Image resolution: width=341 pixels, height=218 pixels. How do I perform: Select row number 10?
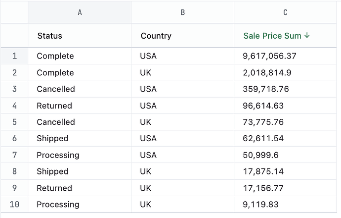pyautogui.click(x=14, y=204)
